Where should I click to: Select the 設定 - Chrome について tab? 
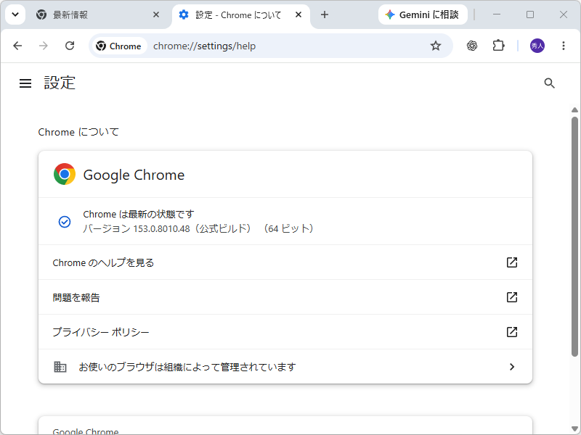click(x=241, y=14)
